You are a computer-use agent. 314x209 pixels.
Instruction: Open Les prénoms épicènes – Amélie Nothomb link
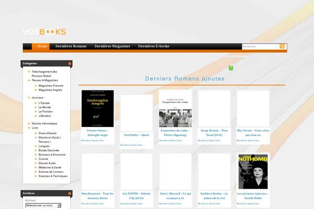coord(253,196)
